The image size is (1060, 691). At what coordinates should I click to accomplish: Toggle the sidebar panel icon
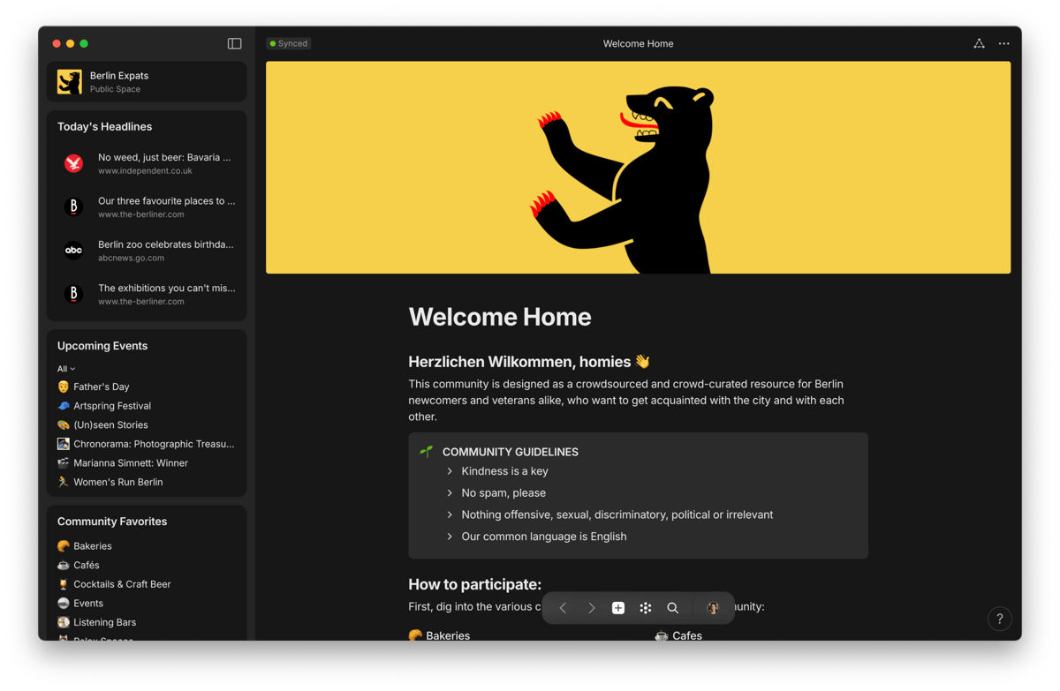point(234,43)
